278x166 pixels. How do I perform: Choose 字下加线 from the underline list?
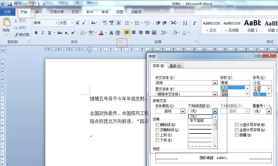(197, 121)
